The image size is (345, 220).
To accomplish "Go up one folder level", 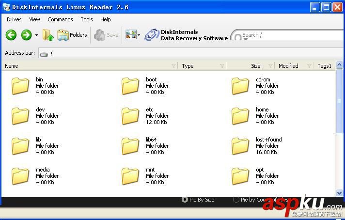I will [48, 35].
